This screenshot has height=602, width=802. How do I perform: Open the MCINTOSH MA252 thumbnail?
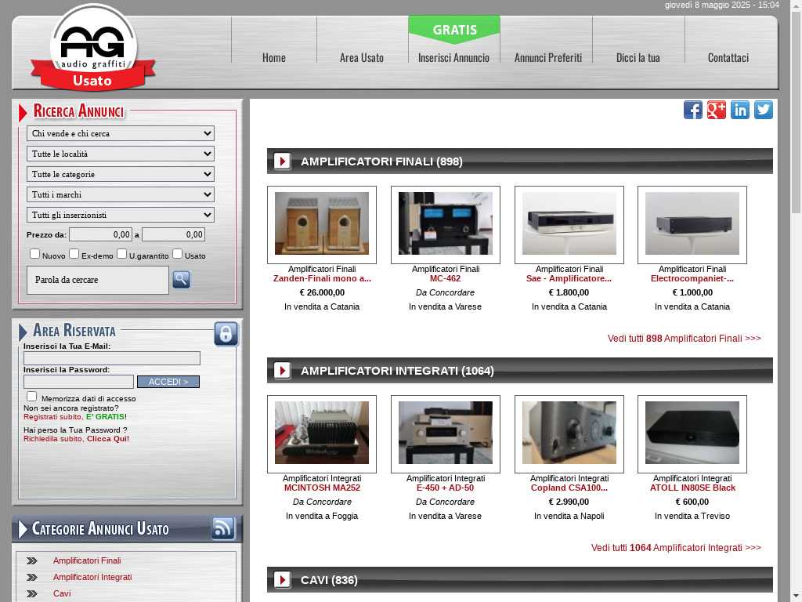click(322, 433)
